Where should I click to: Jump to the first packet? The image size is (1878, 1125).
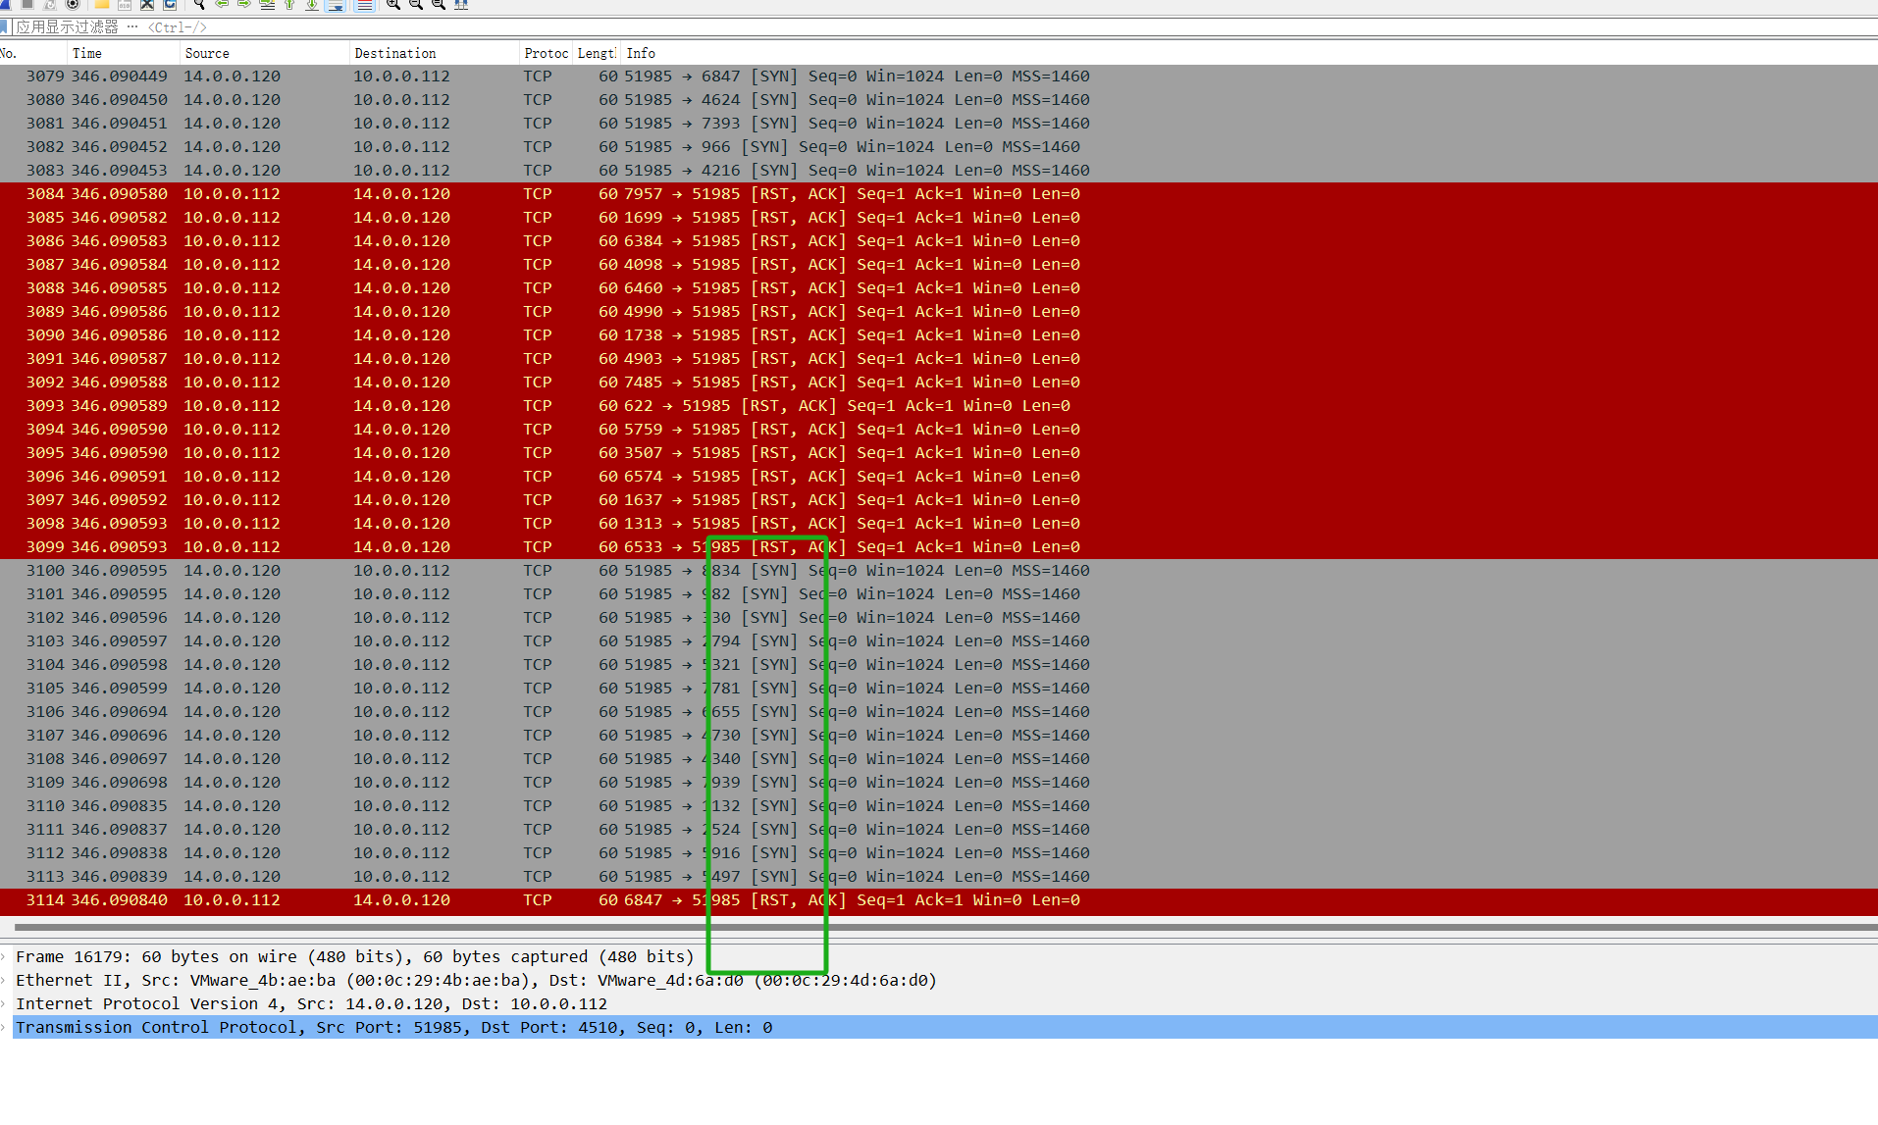click(x=289, y=5)
